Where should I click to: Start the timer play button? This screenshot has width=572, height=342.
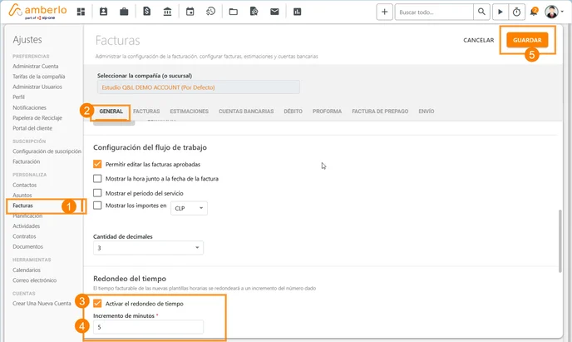pos(500,12)
